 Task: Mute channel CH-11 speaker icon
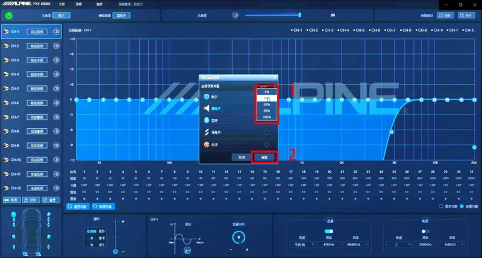tap(56, 174)
